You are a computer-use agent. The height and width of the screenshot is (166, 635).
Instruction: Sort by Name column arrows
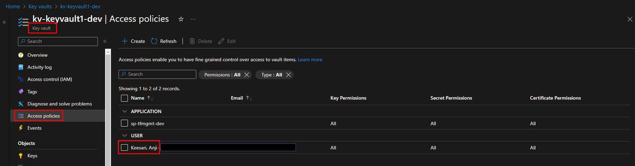150,98
